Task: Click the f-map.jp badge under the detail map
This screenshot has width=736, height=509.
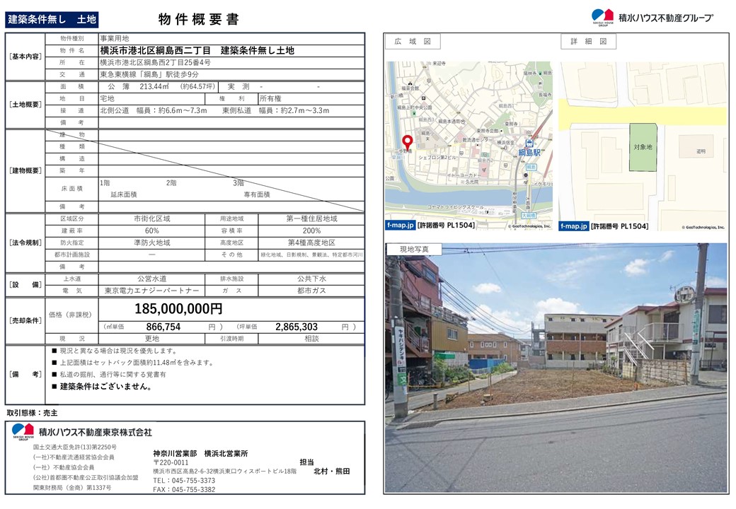Action: (573, 226)
